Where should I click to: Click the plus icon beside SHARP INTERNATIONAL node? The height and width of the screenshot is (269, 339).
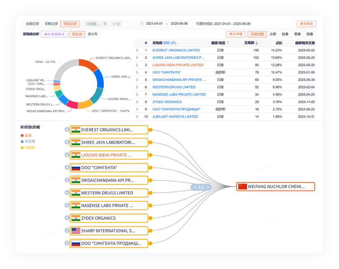pos(67,231)
